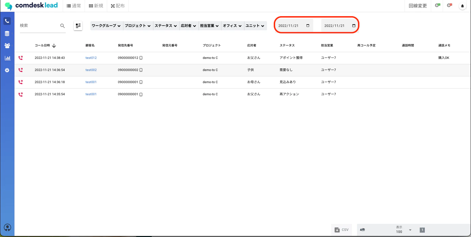Open test001 link in the 14:35:54 row
Image resolution: width=471 pixels, height=237 pixels.
pyautogui.click(x=91, y=94)
